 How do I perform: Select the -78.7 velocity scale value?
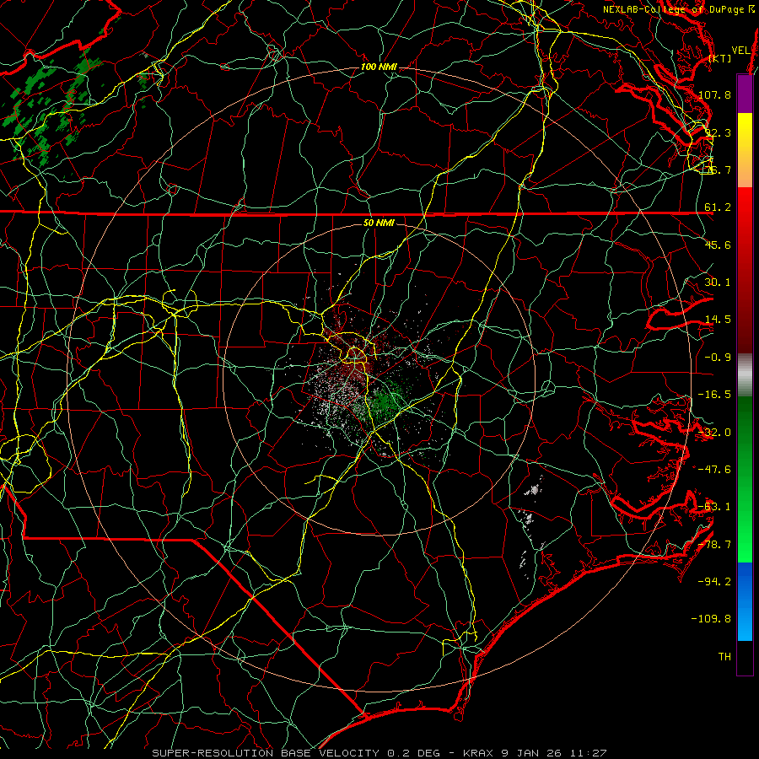coord(714,545)
